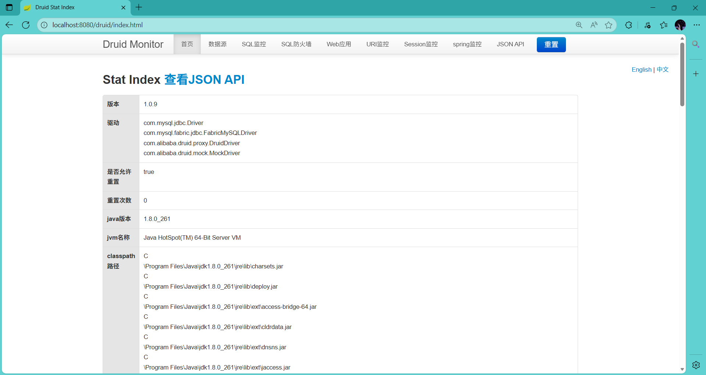Viewport: 706px width, 375px height.
Task: Select com.mysql.fabric.jdbc.FabricMySQLDriver text
Action: click(x=200, y=133)
